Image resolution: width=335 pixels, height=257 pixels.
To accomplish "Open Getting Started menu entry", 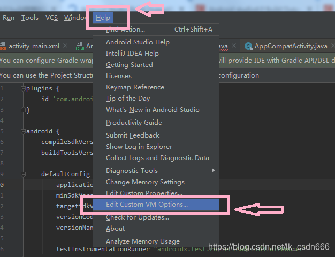I will [x=156, y=65].
